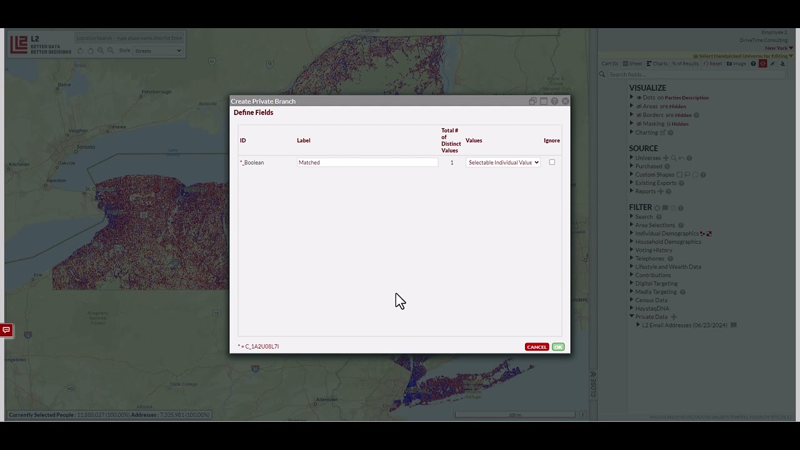Click the Universes plus add icon
The height and width of the screenshot is (450, 800).
click(666, 158)
